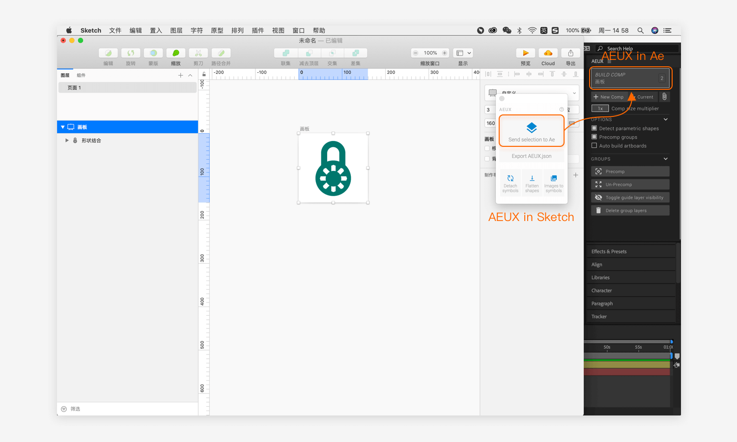Zoom out with the minus button

[416, 53]
